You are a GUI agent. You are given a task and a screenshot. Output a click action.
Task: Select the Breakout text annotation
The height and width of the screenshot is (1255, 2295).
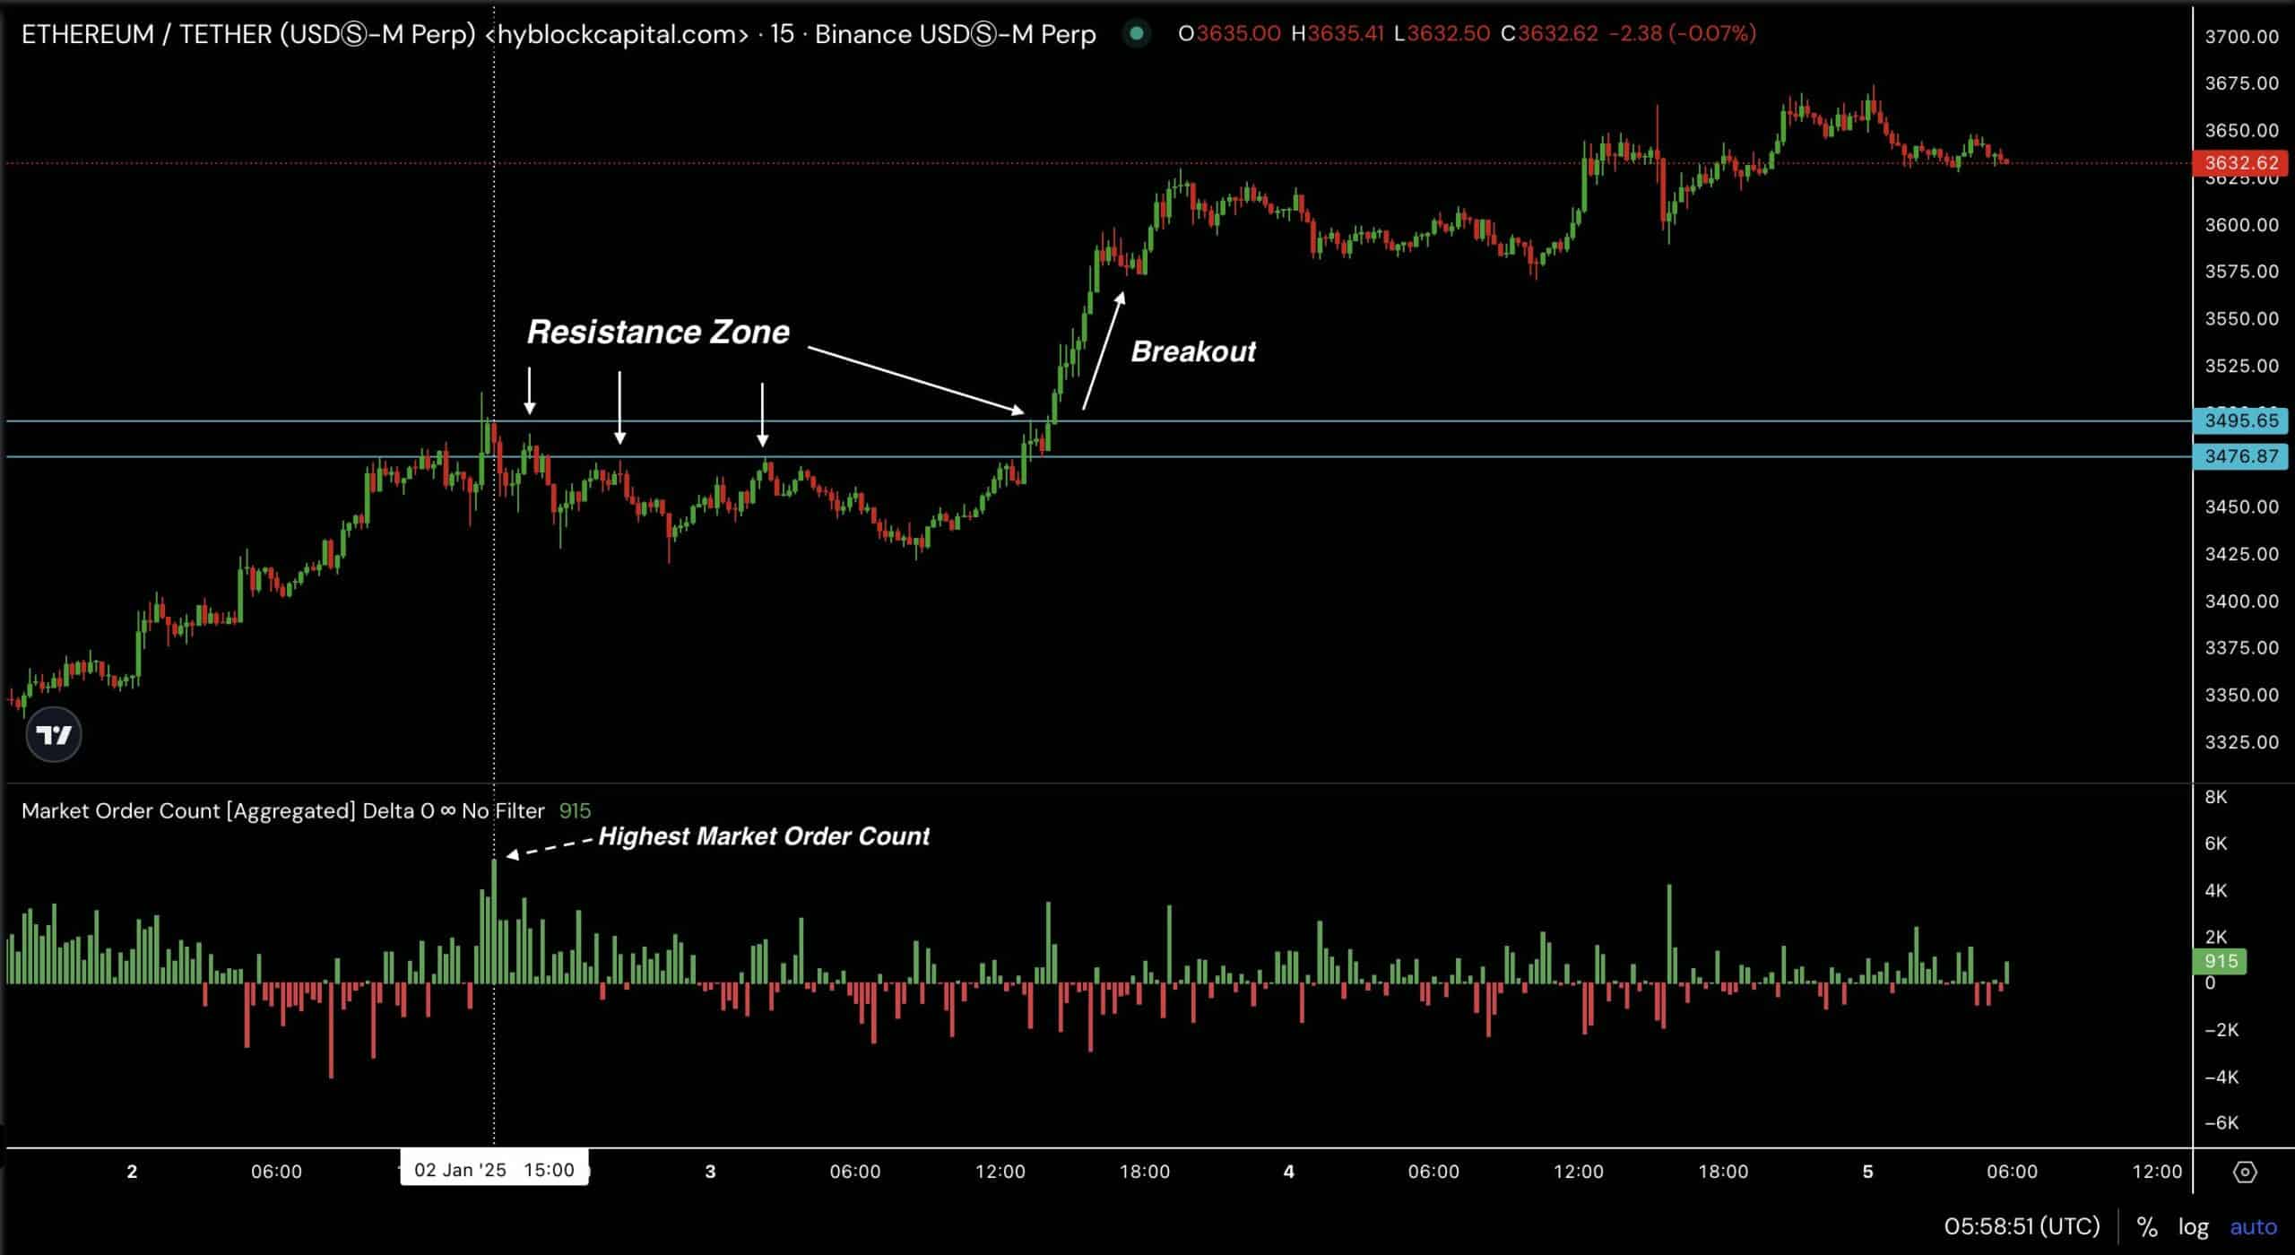[x=1192, y=351]
